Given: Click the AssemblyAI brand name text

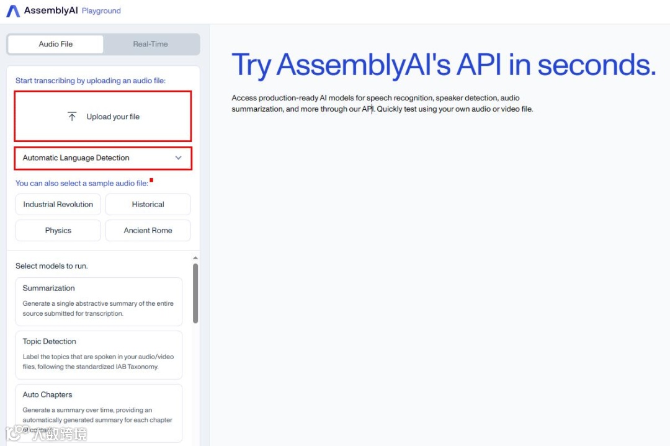Looking at the screenshot, I should (51, 11).
